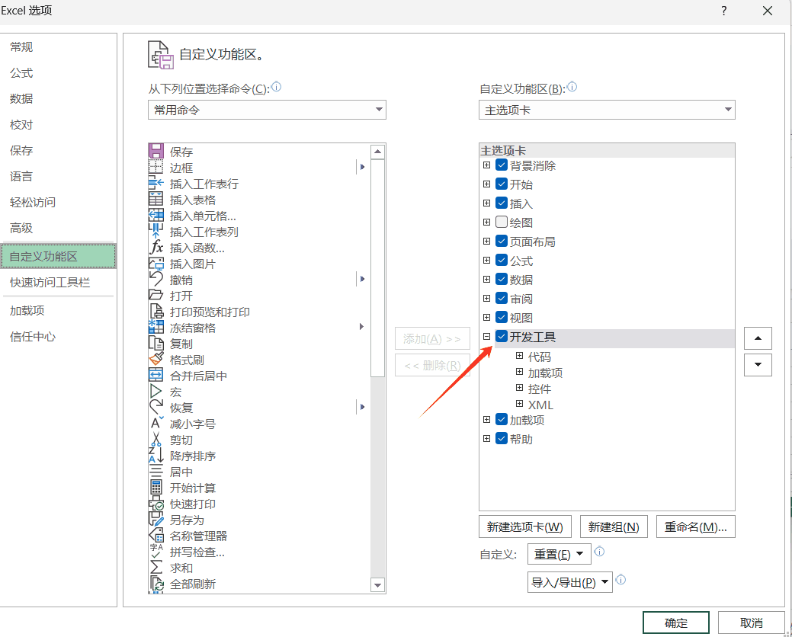Open the 重置 dropdown button
Image resolution: width=792 pixels, height=637 pixels.
(x=560, y=554)
